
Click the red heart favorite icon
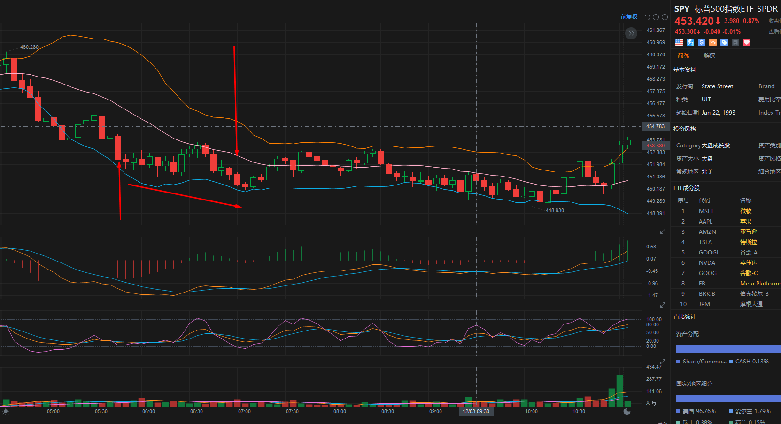(747, 42)
